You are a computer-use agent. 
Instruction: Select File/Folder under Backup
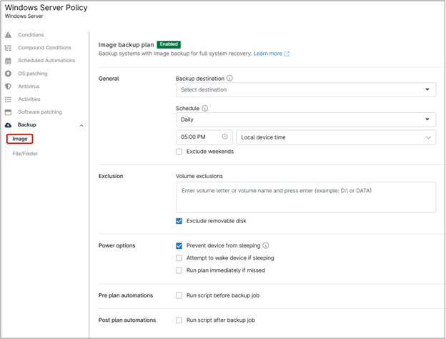click(x=25, y=154)
